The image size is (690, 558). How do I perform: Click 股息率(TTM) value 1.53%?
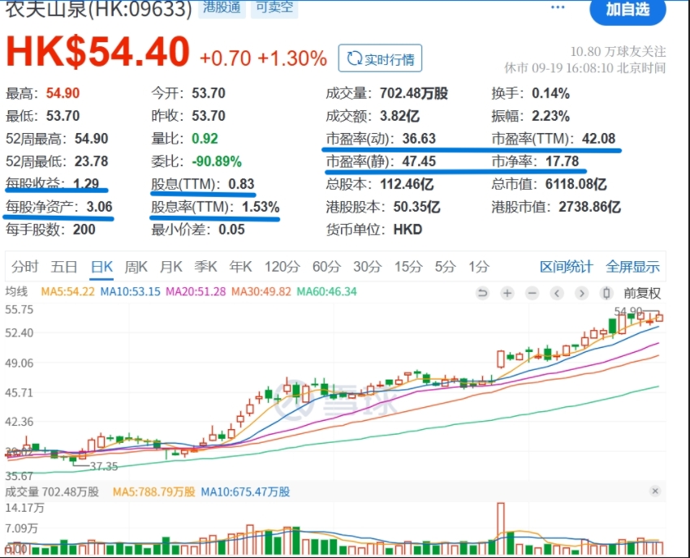click(x=261, y=207)
